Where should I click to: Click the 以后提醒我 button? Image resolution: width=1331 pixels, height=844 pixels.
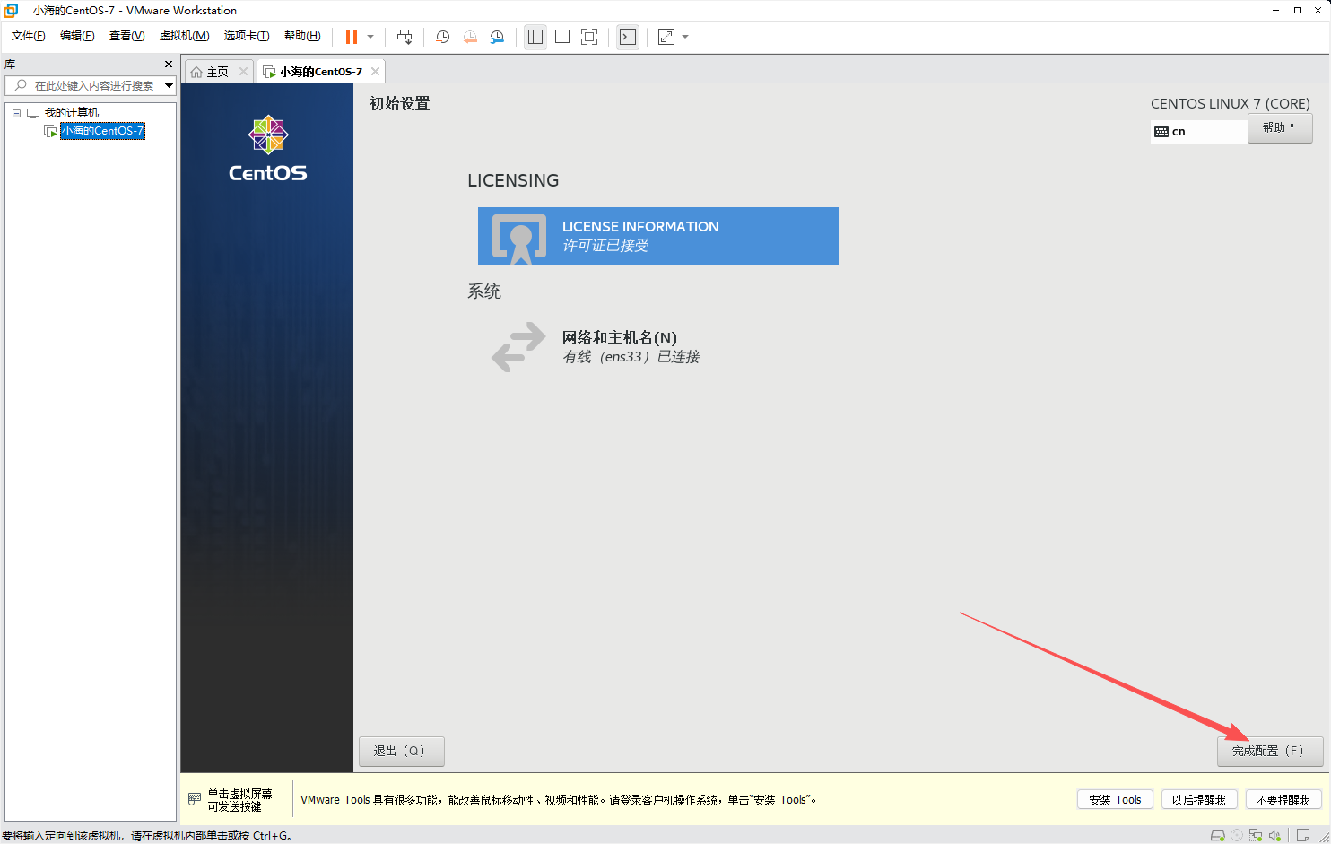point(1199,800)
